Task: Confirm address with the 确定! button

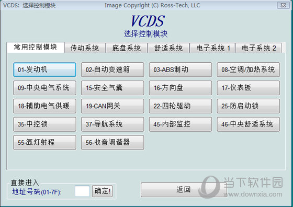Action: pyautogui.click(x=103, y=191)
